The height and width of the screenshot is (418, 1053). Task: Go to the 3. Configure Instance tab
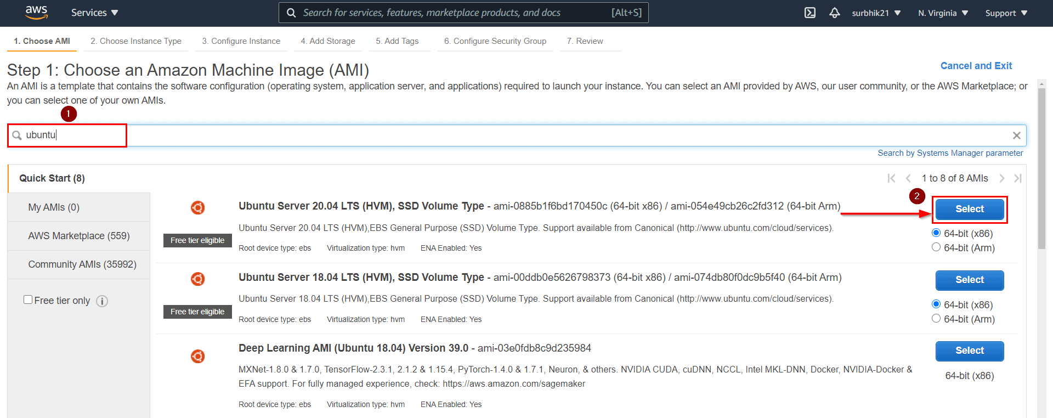pyautogui.click(x=241, y=41)
